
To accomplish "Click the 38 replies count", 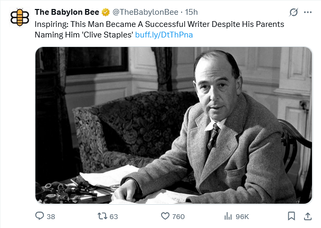I will coord(51,216).
